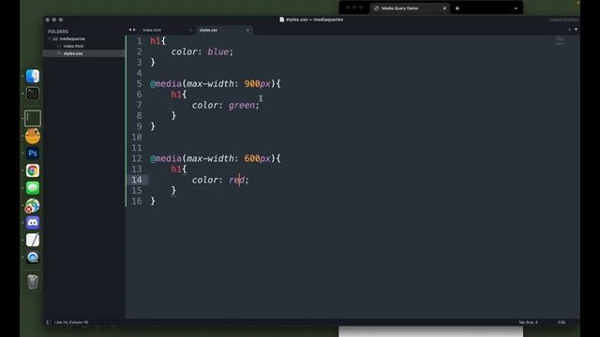Screen dimensions: 600x337
Task: Click the FOLDERS sidebar heading
Action: (x=58, y=31)
